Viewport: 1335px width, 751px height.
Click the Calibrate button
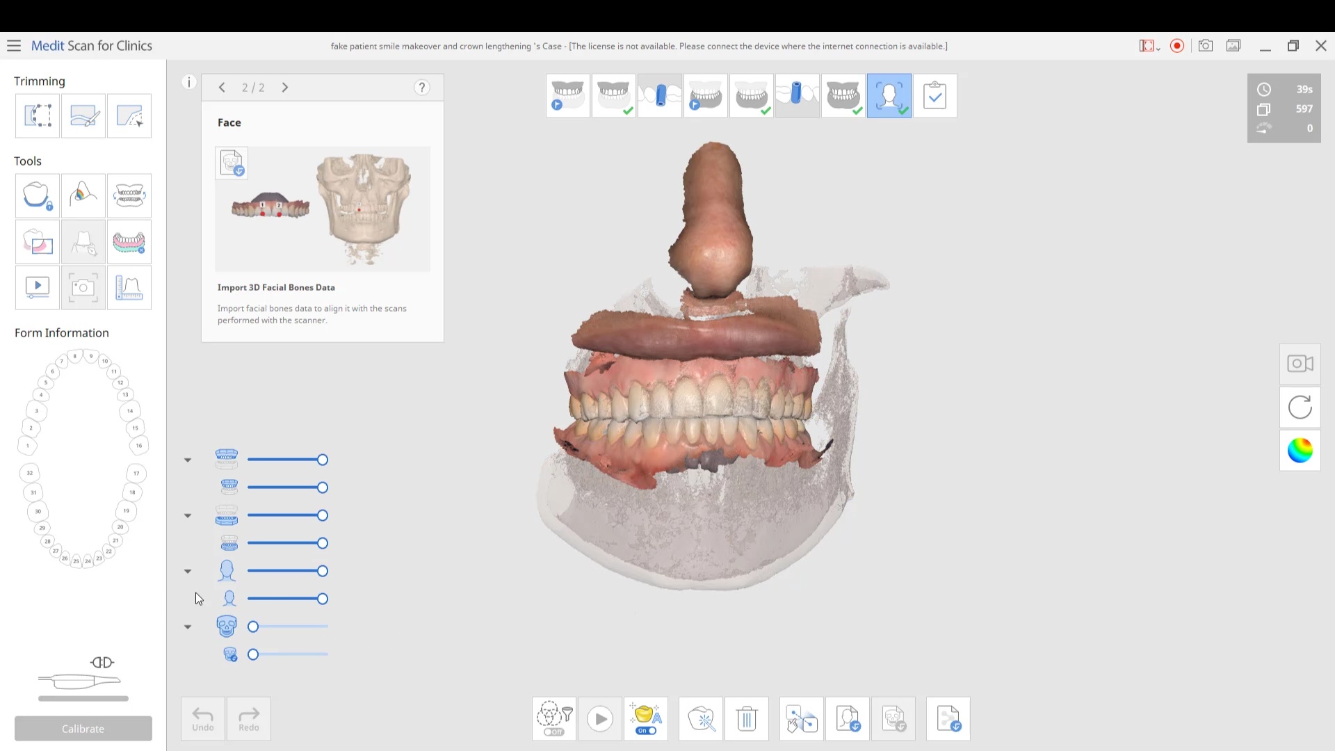pyautogui.click(x=83, y=728)
